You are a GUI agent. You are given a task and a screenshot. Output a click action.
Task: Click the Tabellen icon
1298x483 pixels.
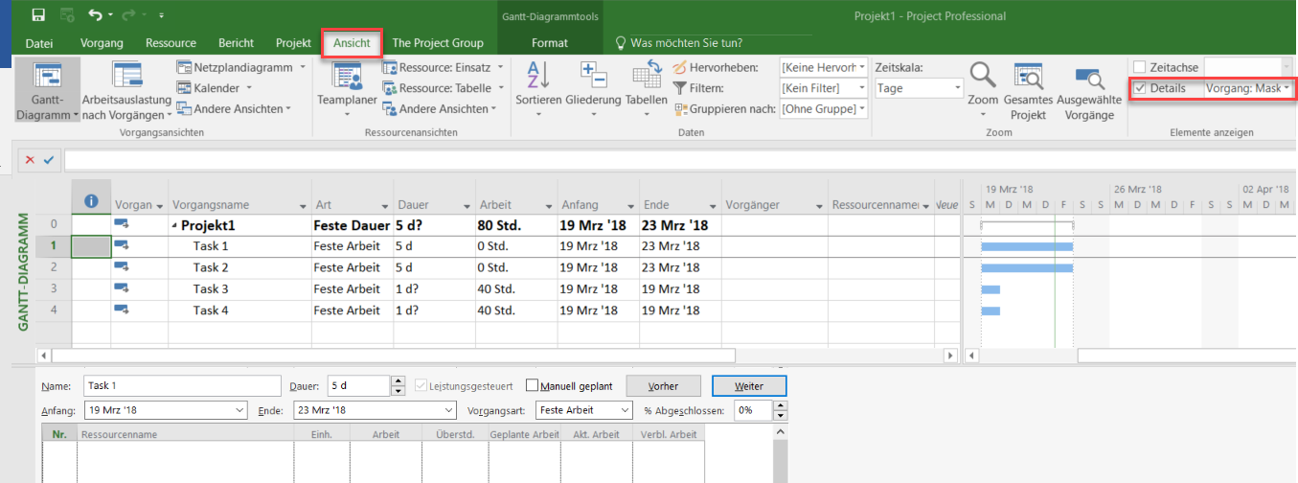[x=646, y=77]
